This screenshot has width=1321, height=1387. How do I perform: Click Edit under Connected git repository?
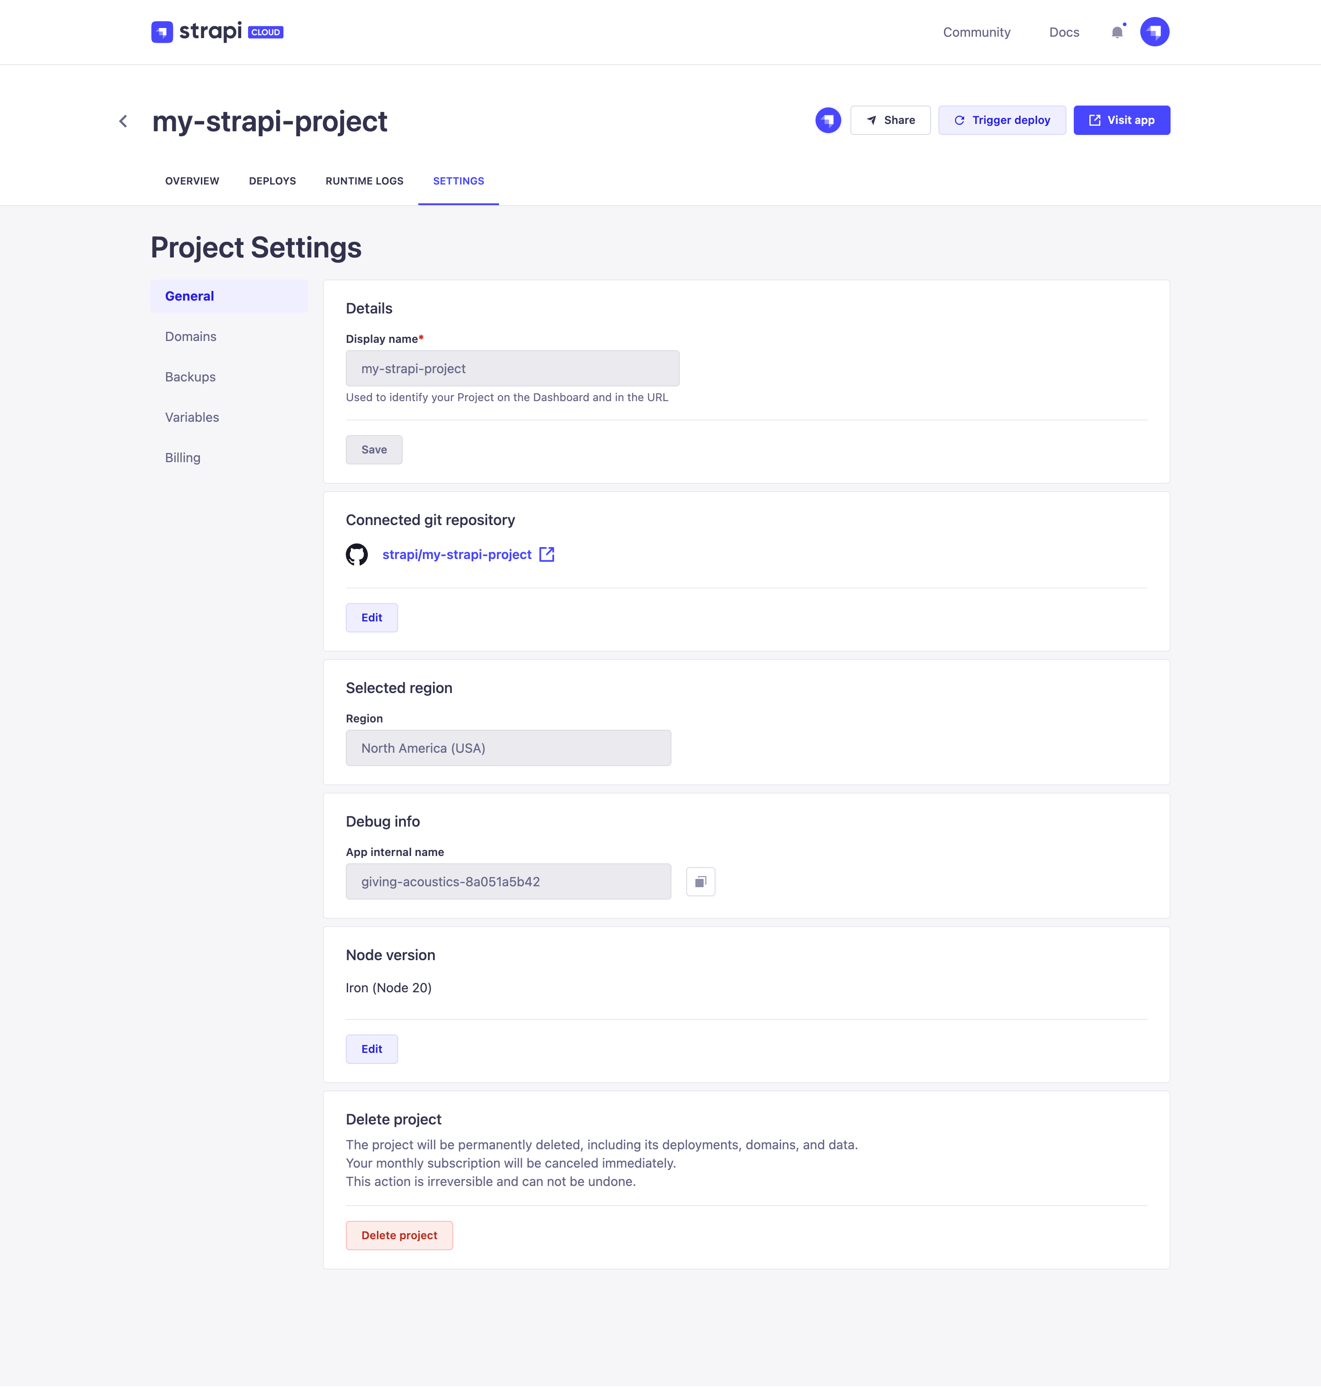coord(372,617)
